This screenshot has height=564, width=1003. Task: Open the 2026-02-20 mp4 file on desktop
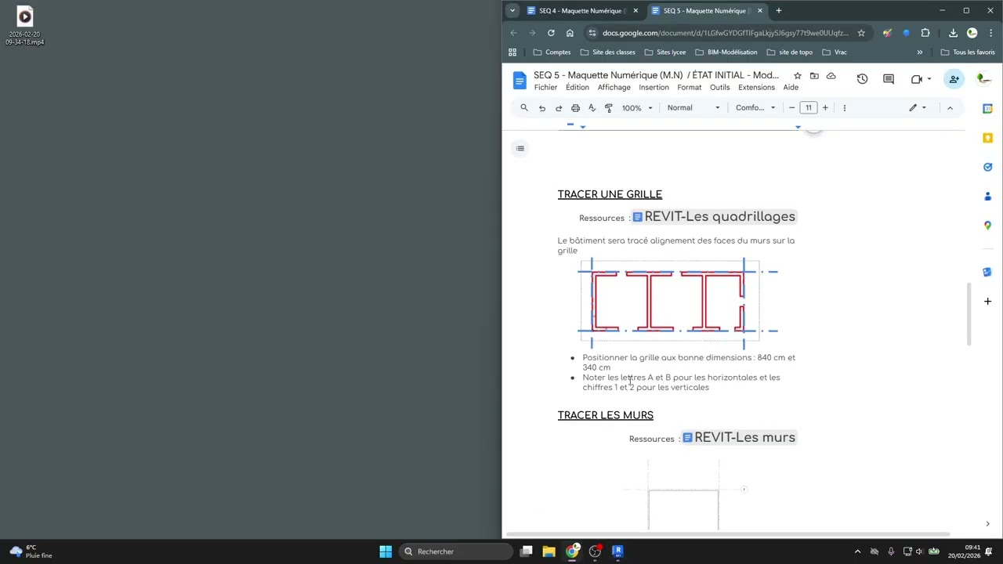point(24,26)
